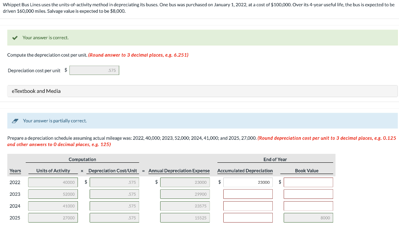The width and height of the screenshot is (399, 228).
Task: Click the 'Round answer to 3 decimal places' note
Action: pos(138,55)
